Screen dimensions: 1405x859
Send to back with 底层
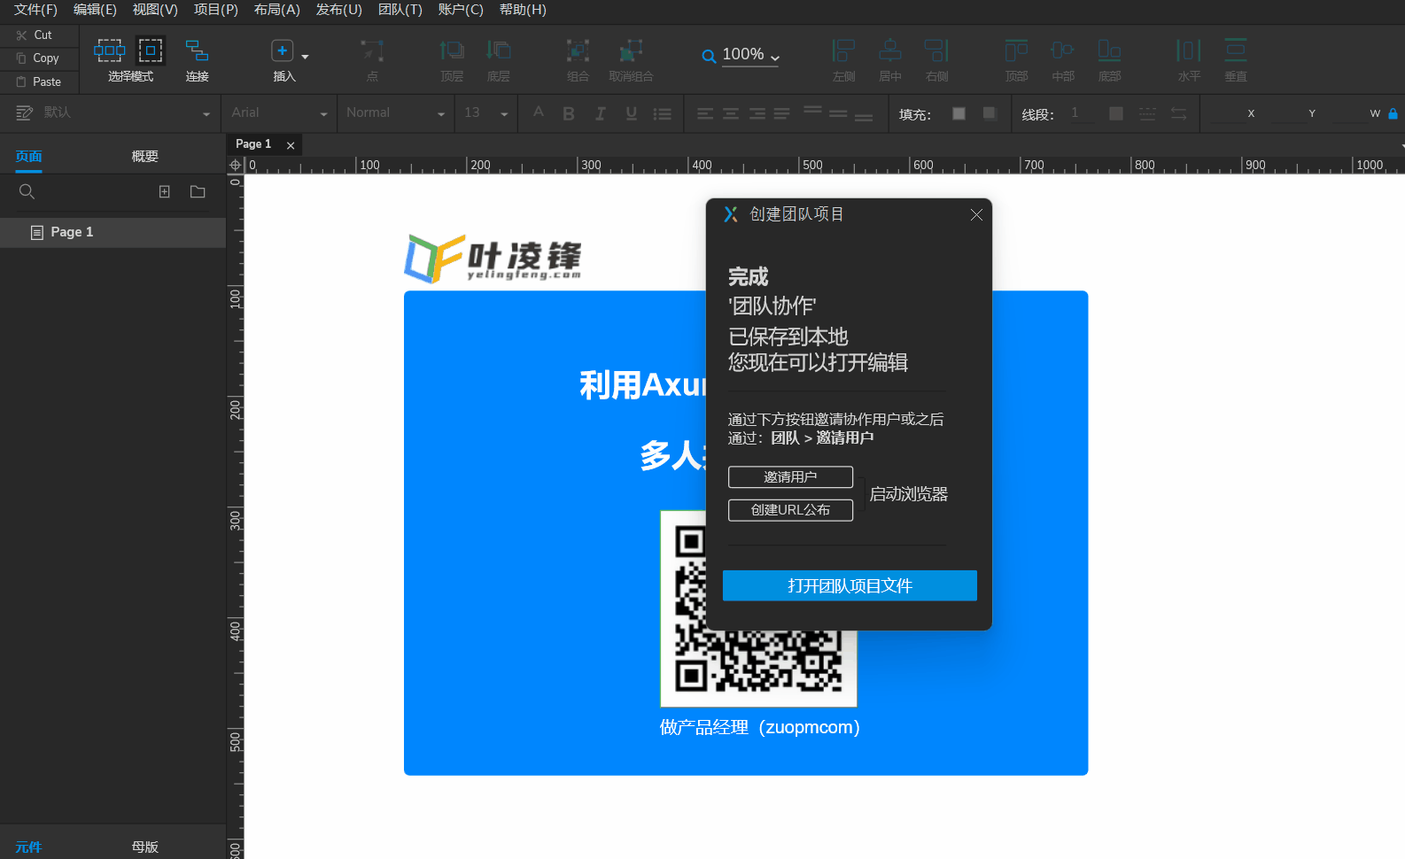499,59
